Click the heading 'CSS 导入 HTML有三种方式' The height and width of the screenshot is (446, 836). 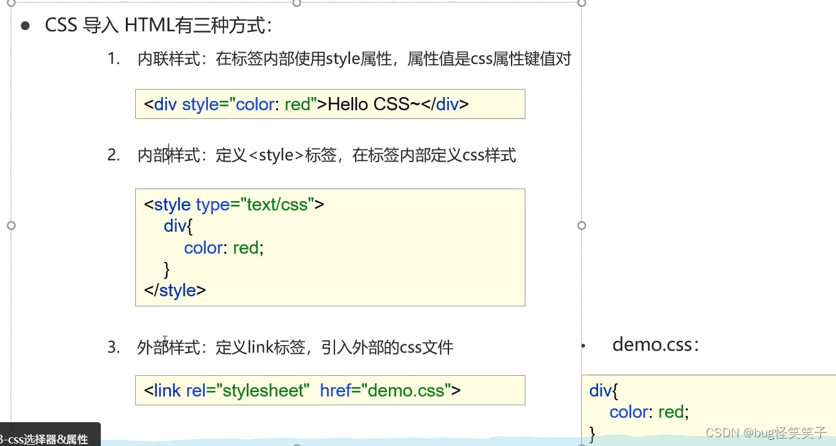tap(158, 26)
